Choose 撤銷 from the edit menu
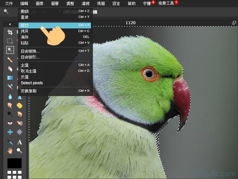 tap(55, 11)
